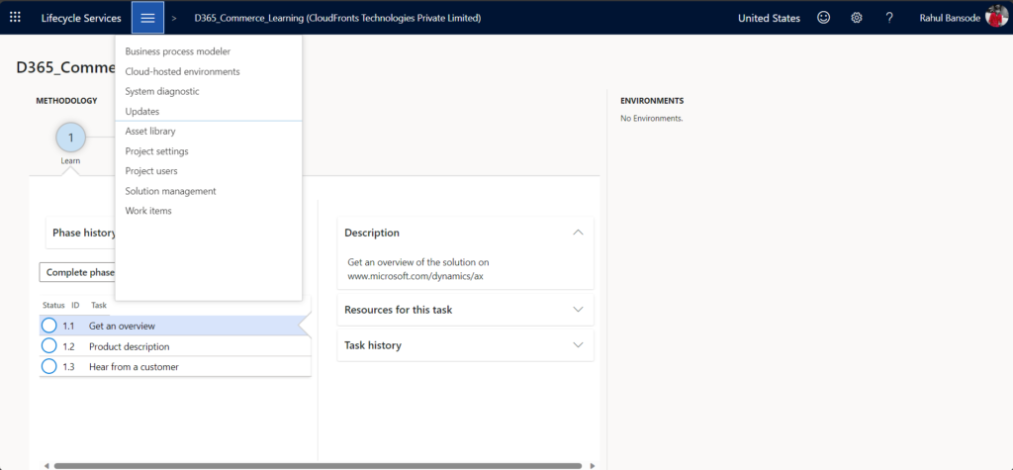Click the horizontal scrollbar right arrow

click(594, 465)
